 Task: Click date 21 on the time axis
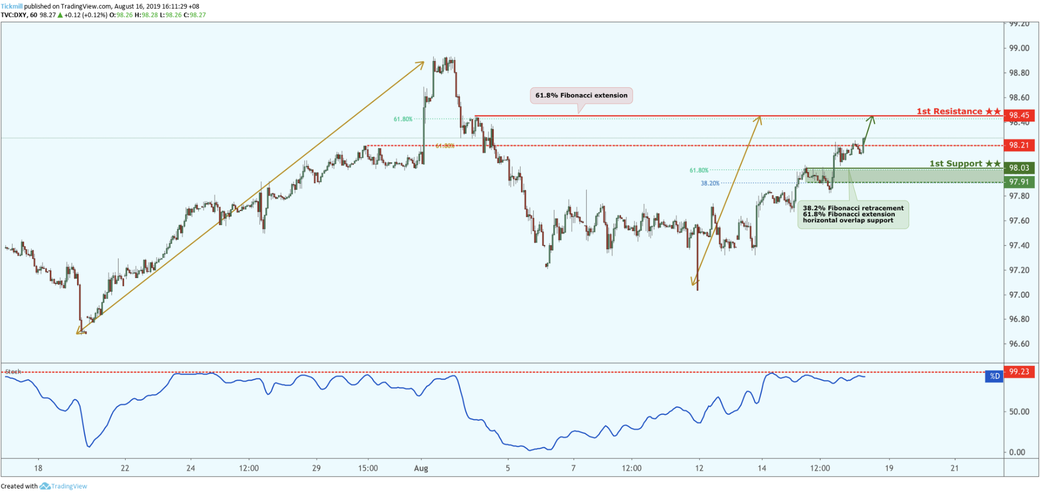955,468
